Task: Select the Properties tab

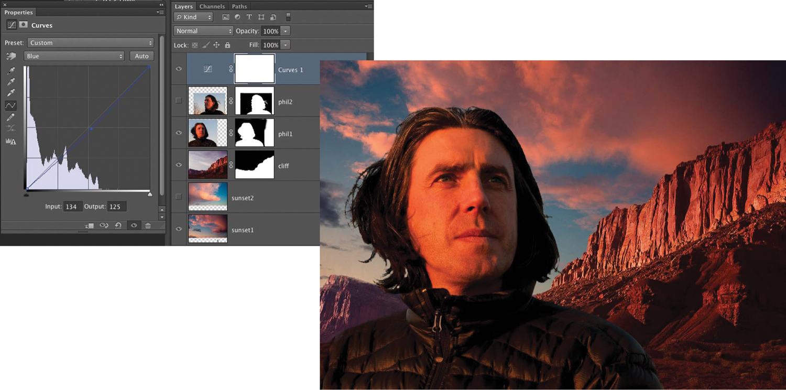Action: (18, 12)
